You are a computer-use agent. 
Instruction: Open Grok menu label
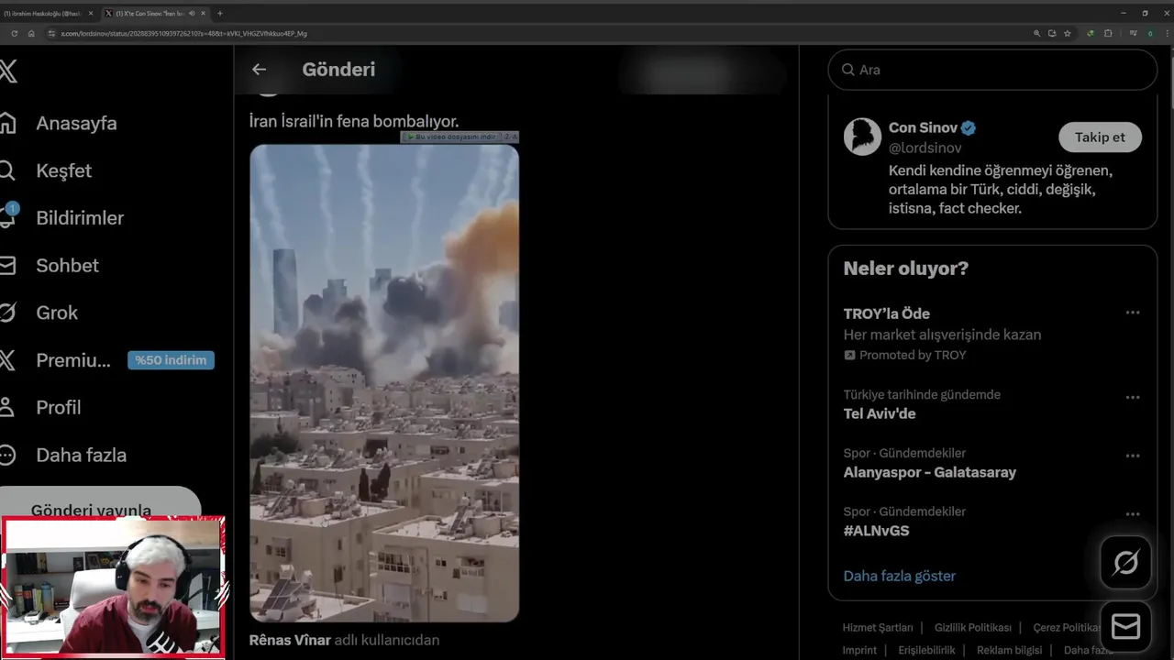57,313
